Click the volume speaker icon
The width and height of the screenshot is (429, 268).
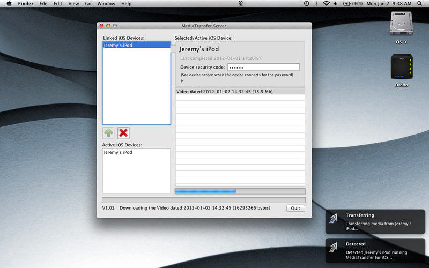point(335,4)
